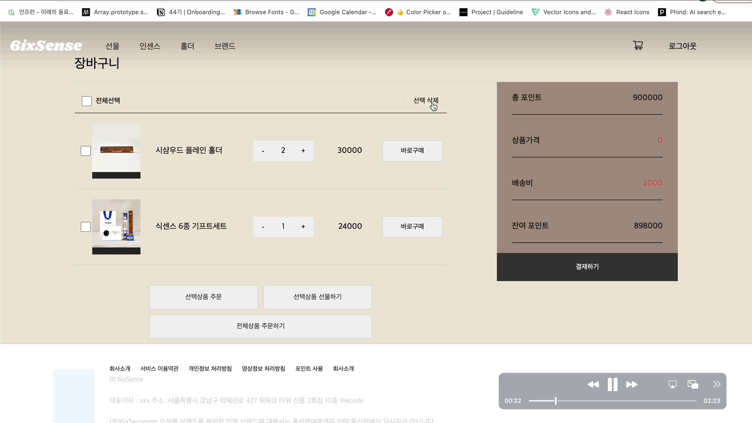Click the 전체상품 주문하기 button
The image size is (752, 423).
point(260,326)
